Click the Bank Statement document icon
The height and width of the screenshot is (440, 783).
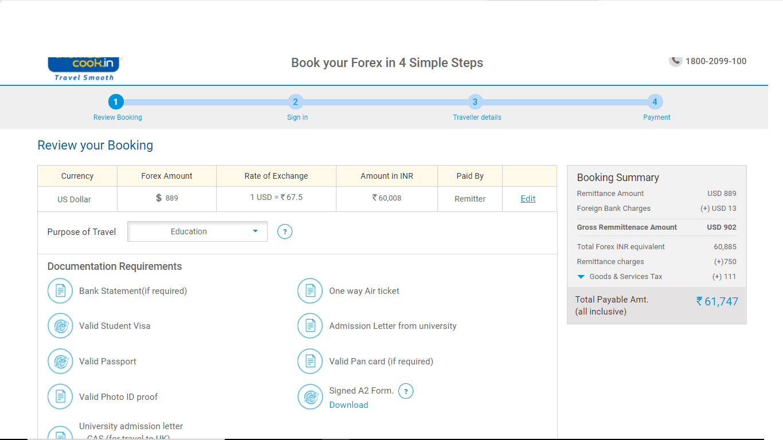click(x=60, y=291)
